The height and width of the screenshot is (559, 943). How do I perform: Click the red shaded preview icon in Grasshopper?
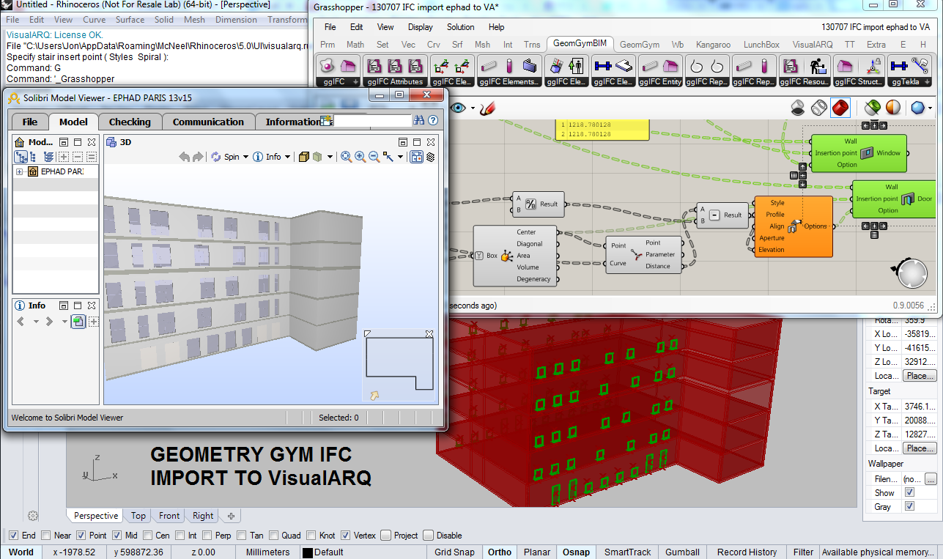pyautogui.click(x=840, y=108)
